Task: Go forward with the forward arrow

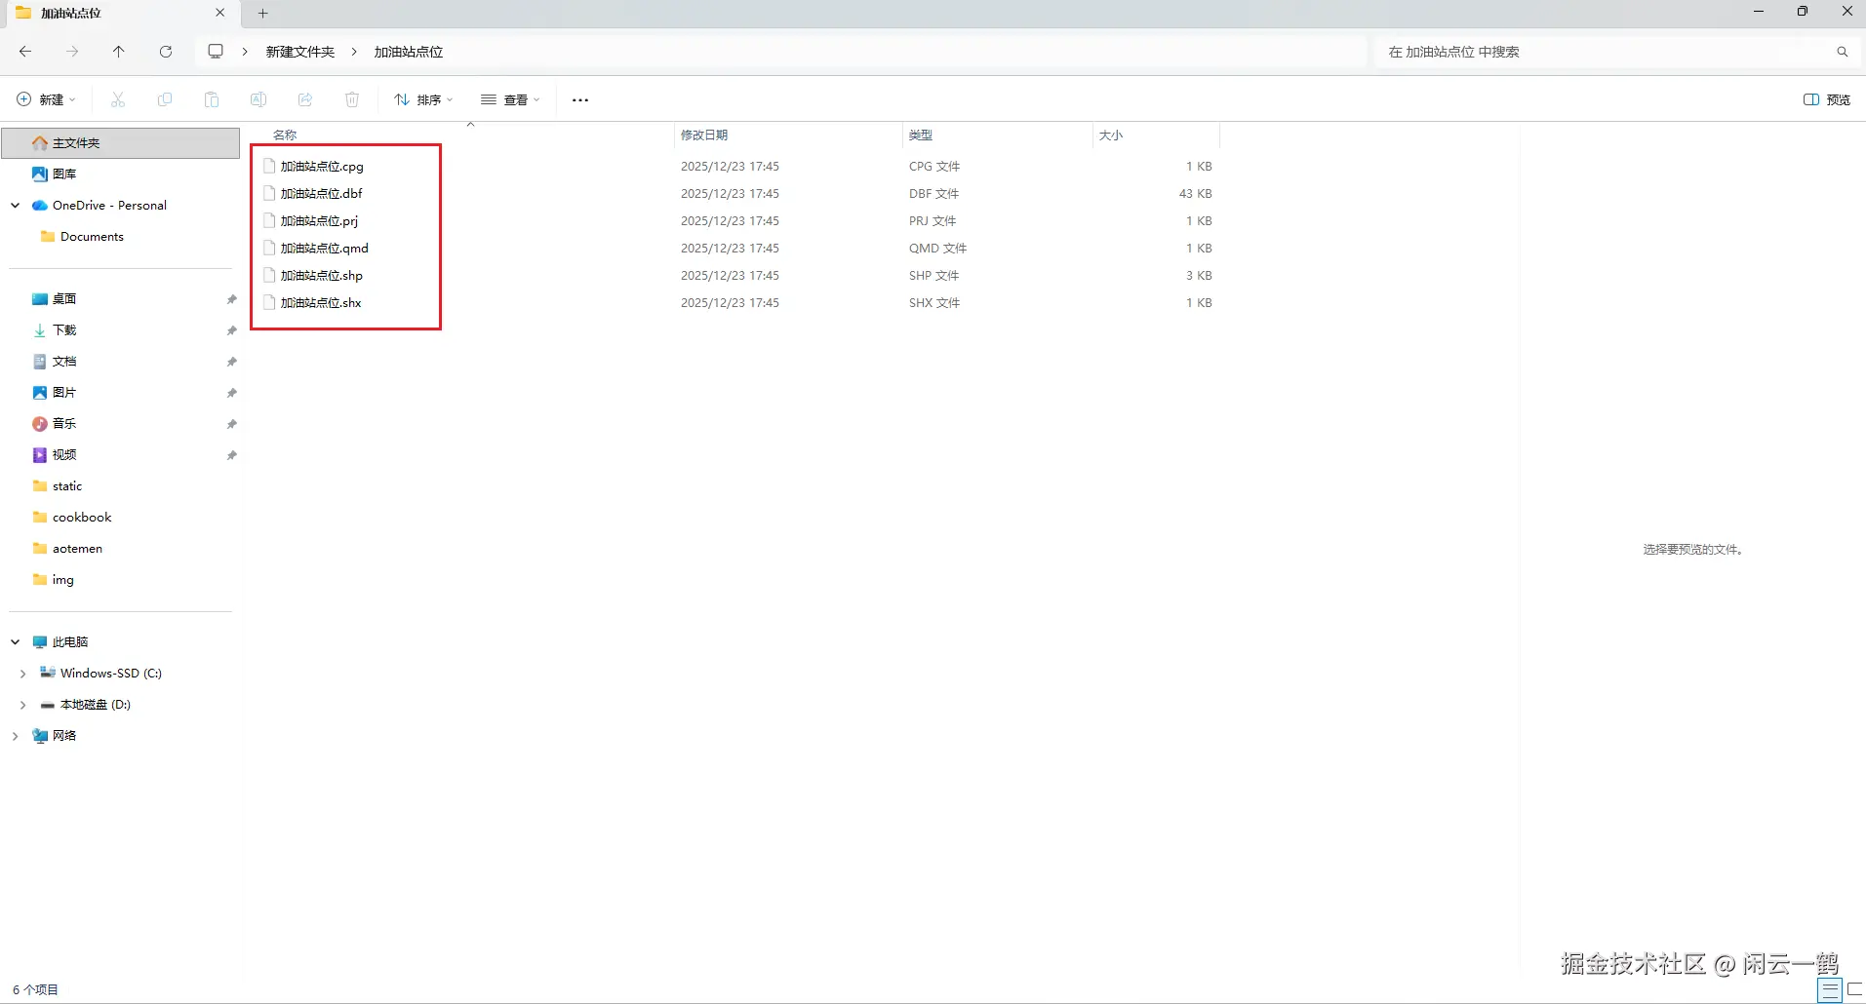Action: click(72, 52)
